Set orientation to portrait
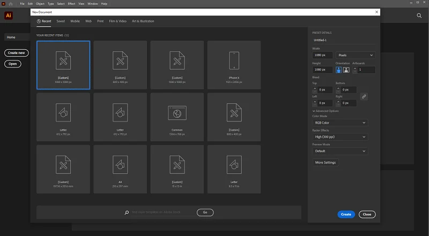This screenshot has width=429, height=236. pos(339,70)
